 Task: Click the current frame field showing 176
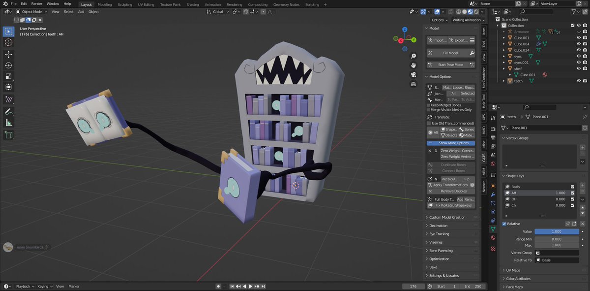[x=413, y=286]
